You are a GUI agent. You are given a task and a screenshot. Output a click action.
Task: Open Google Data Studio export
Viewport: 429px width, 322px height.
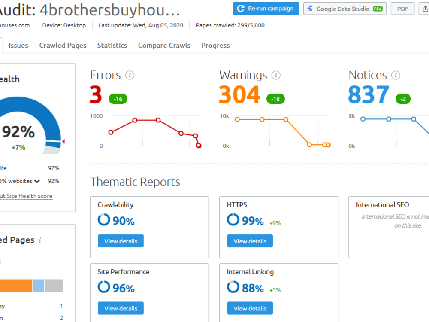pos(345,9)
